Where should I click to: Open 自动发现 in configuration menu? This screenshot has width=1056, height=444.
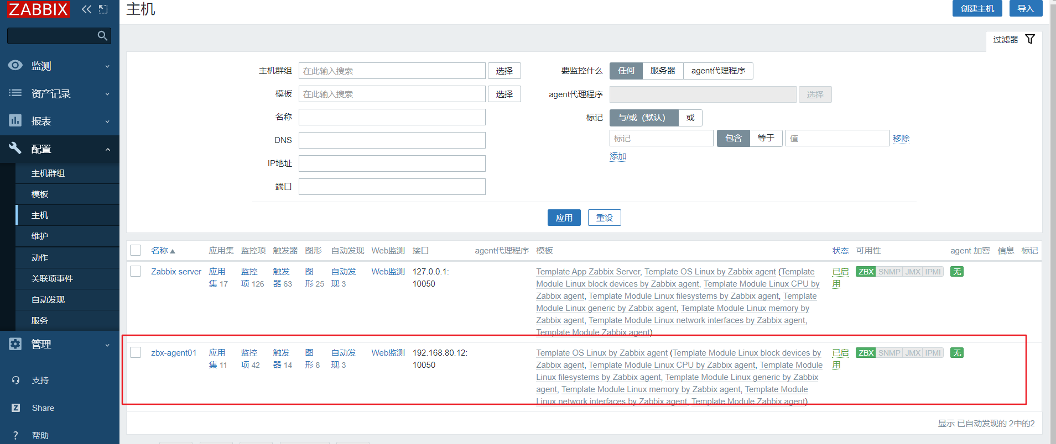[x=67, y=299]
